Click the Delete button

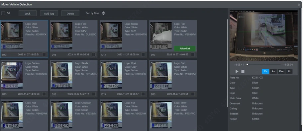pyautogui.click(x=70, y=13)
